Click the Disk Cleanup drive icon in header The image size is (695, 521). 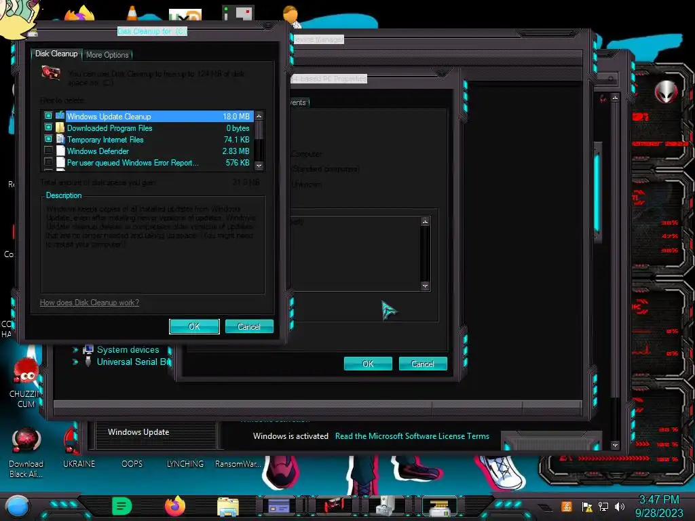[51, 73]
